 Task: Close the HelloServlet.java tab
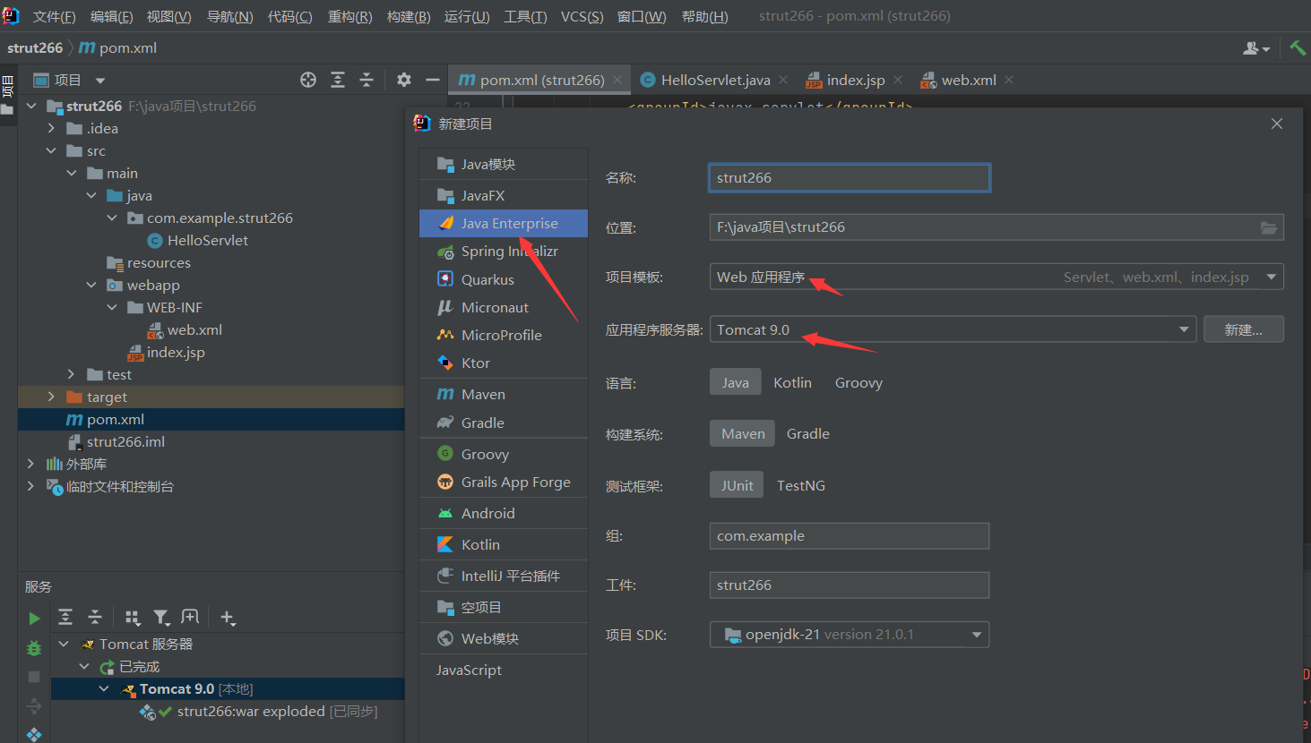click(x=783, y=80)
